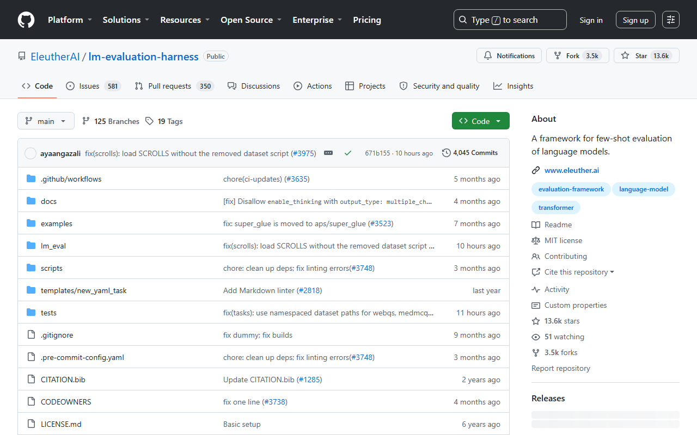Click the Custom properties icon
Image resolution: width=697 pixels, height=435 pixels.
point(536,306)
